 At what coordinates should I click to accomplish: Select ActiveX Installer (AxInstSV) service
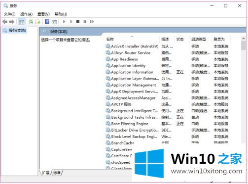(x=167, y=46)
